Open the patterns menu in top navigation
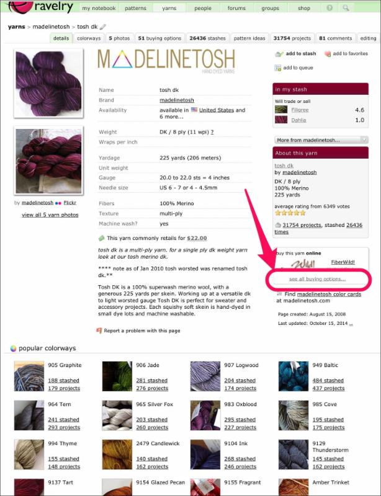Screen dimensions: 381x496 [135, 8]
